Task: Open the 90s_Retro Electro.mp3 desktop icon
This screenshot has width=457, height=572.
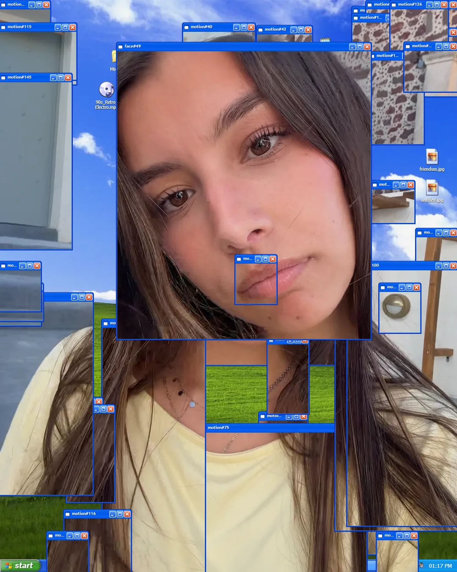Action: point(106,95)
